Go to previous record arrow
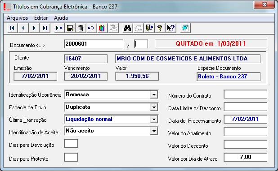This screenshot has width=278, height=171. 23,28
